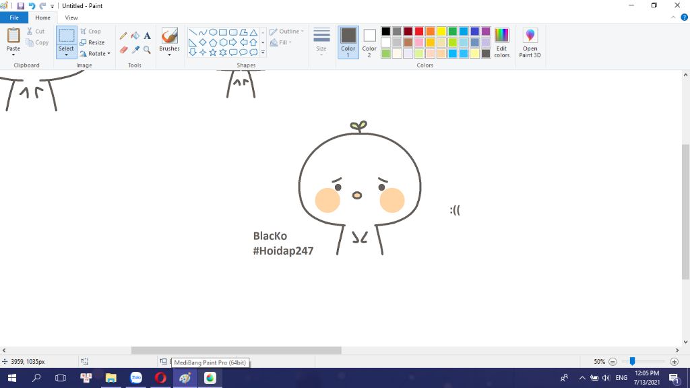Screen dimensions: 690x388
Task: Click the Undo arrow in title bar
Action: (32, 6)
